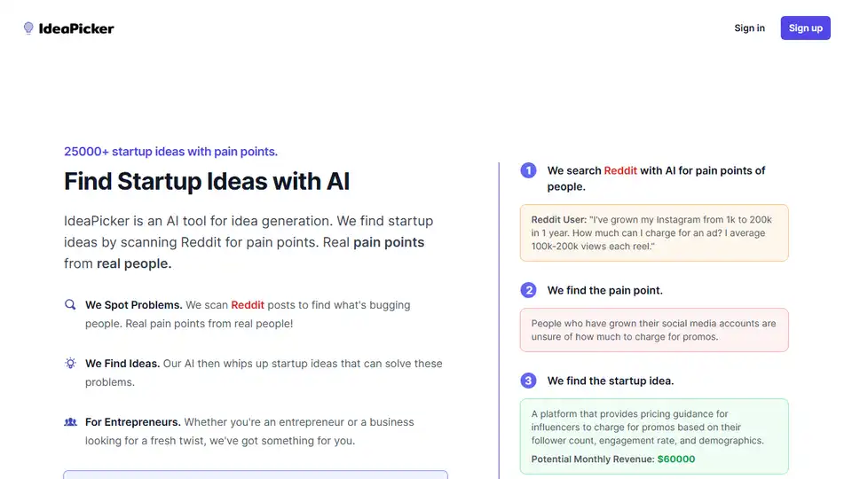Select the green startup idea card
This screenshot has width=852, height=479.
[654, 436]
